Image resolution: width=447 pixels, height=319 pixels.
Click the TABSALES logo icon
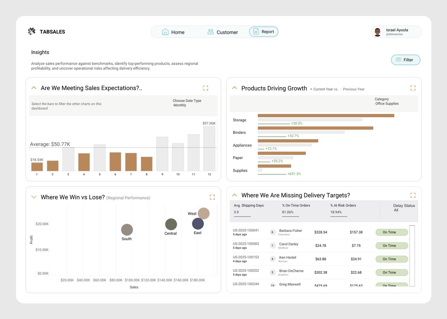point(32,31)
